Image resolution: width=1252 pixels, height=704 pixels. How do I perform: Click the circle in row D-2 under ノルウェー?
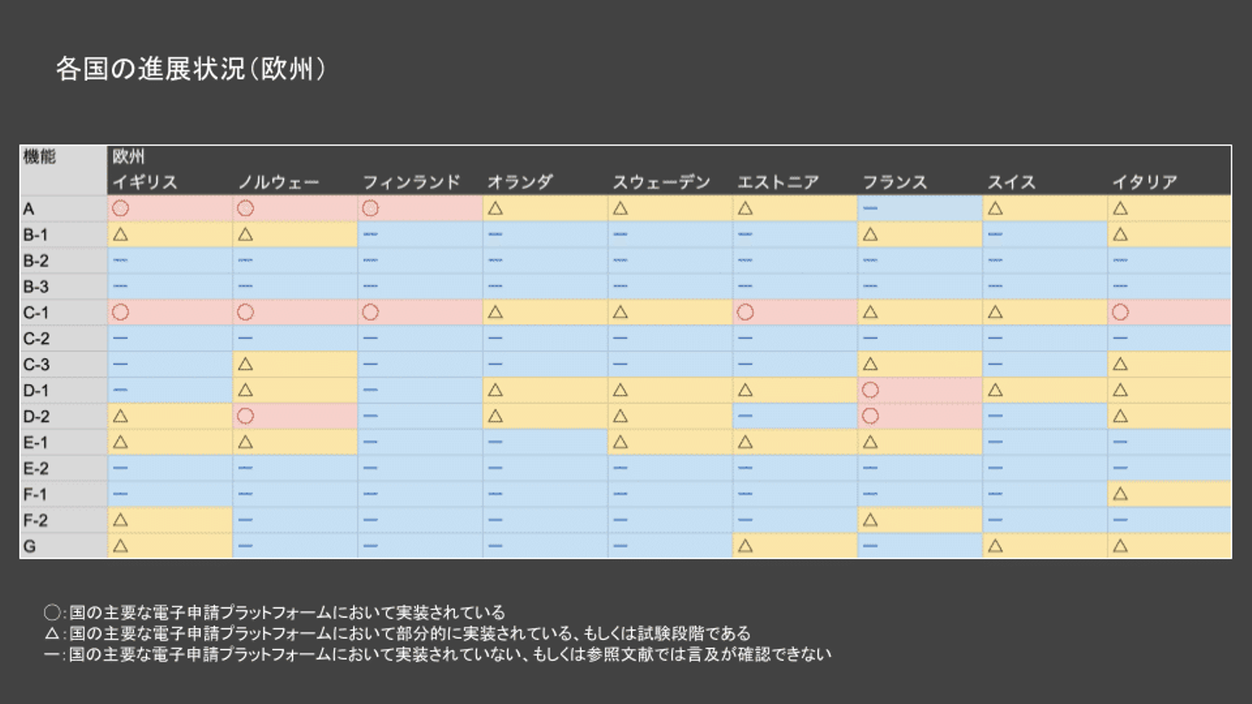(245, 416)
